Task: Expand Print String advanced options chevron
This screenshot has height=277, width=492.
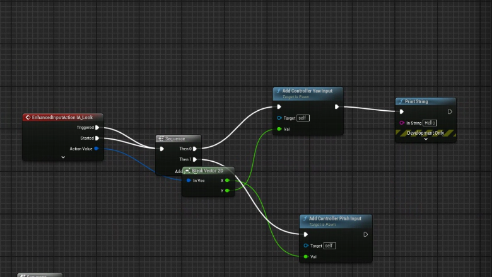Action: pyautogui.click(x=426, y=139)
